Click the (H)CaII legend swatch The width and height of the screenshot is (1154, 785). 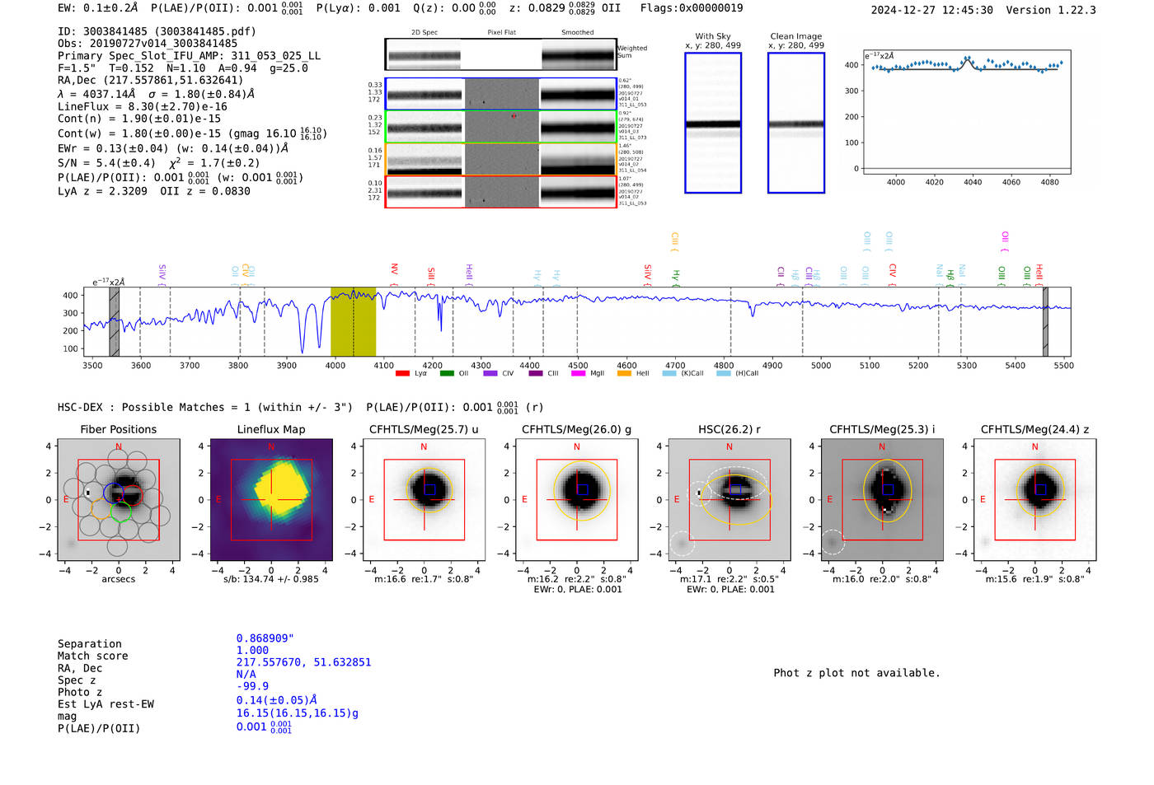point(724,373)
